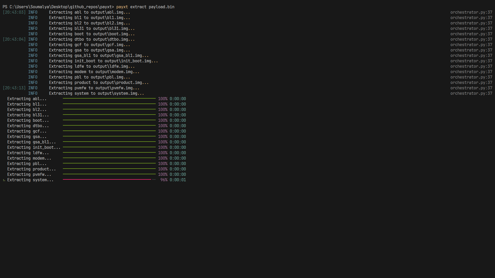This screenshot has height=278, width=495.
Task: Select the [20:43:13] timestamp
Action: click(14, 88)
